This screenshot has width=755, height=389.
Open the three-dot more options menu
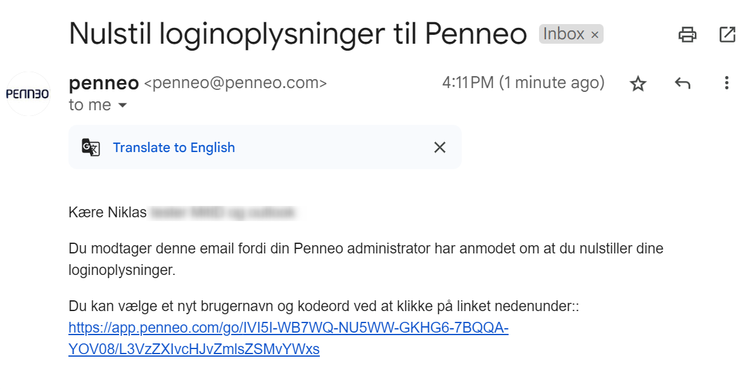[x=726, y=83]
